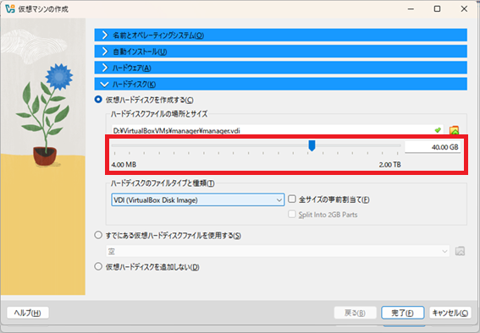480x333 pixels.
Task: Select 仮想ハードディスクを追加しない radio option
Action: (x=98, y=266)
